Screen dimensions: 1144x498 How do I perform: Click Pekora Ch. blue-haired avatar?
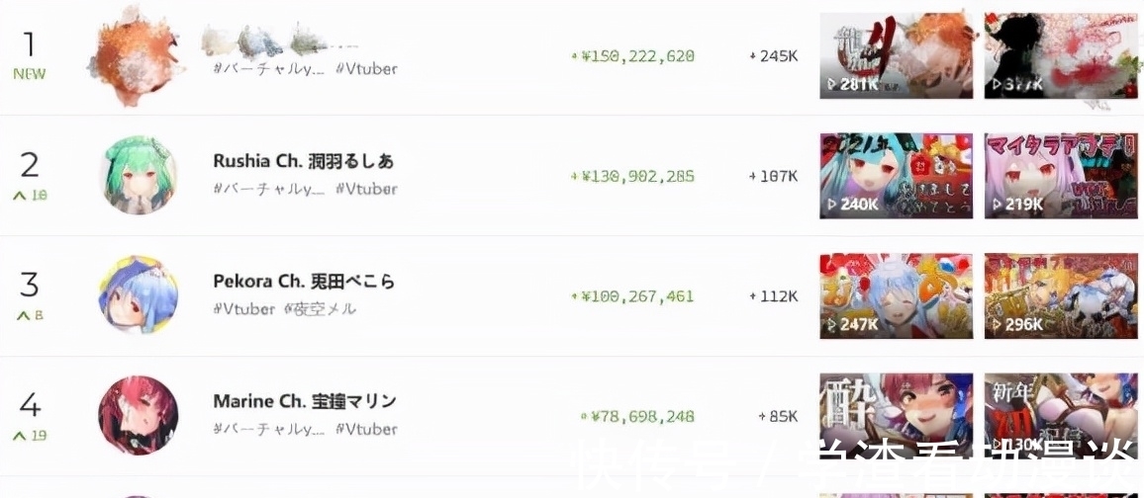[x=139, y=295]
